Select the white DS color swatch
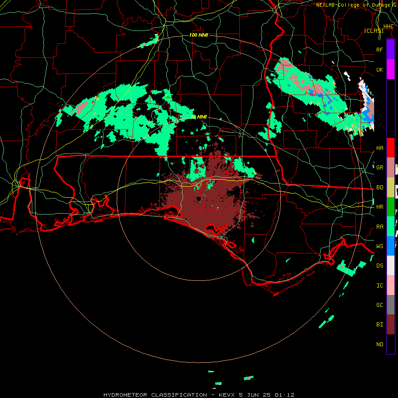 click(390, 265)
